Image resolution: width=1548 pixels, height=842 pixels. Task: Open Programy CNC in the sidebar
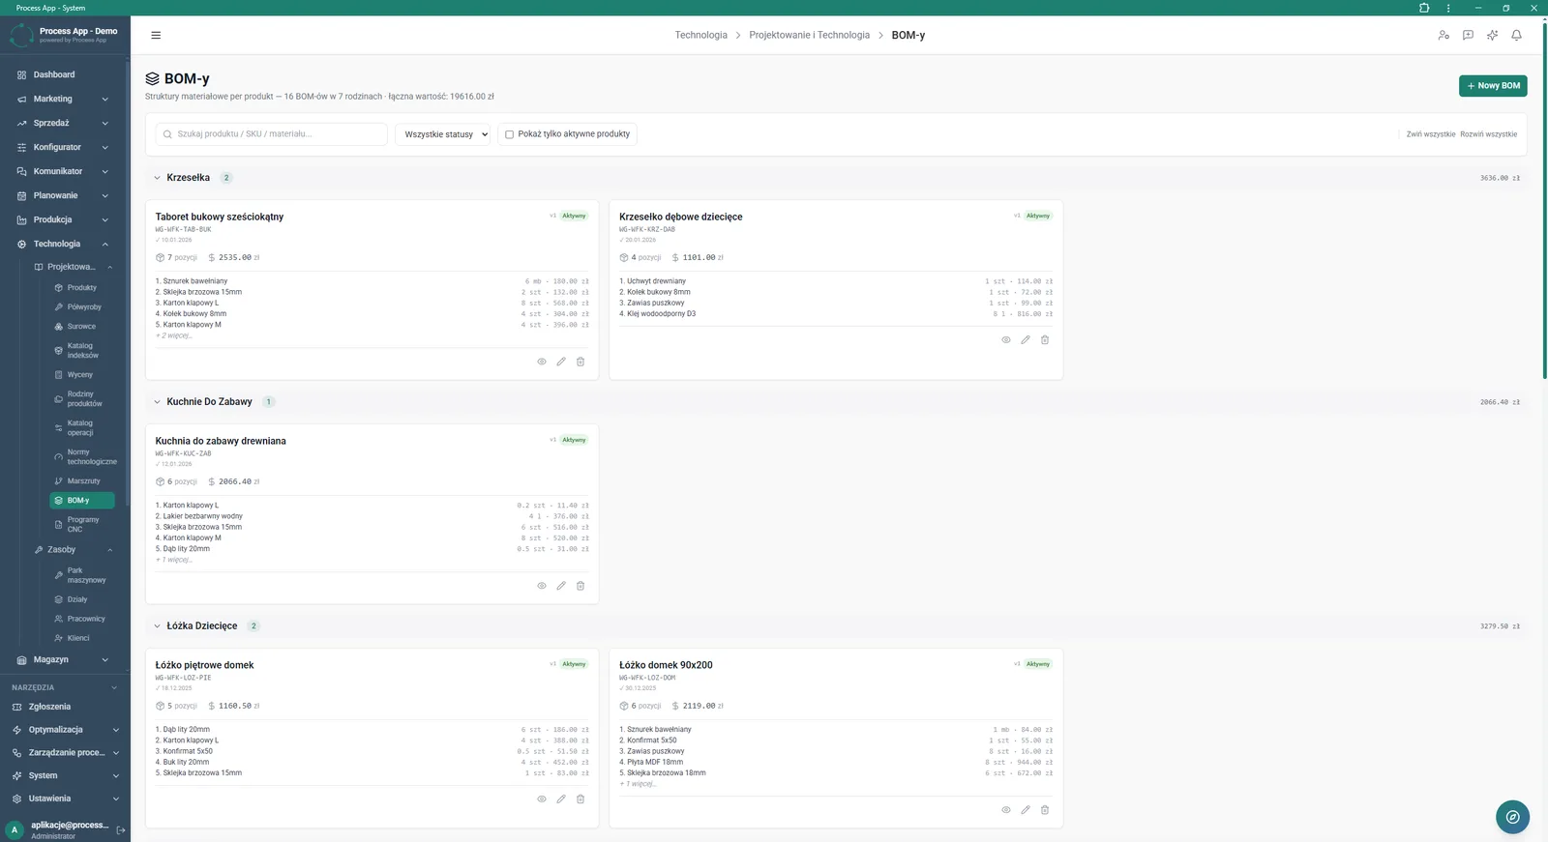click(x=82, y=525)
